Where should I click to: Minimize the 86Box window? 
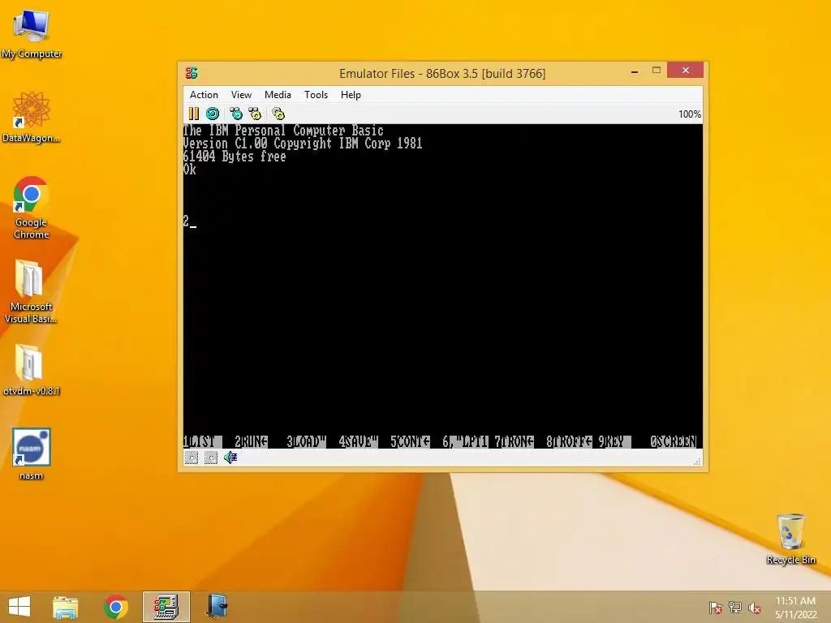coord(635,71)
